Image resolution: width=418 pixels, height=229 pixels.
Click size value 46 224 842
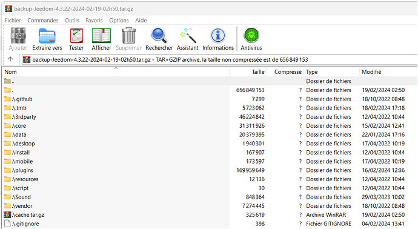[251, 117]
